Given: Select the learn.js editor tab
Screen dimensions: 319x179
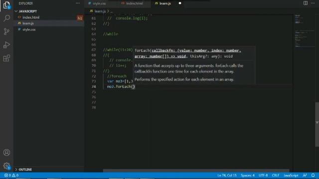Looking at the screenshot, I should tap(165, 3).
